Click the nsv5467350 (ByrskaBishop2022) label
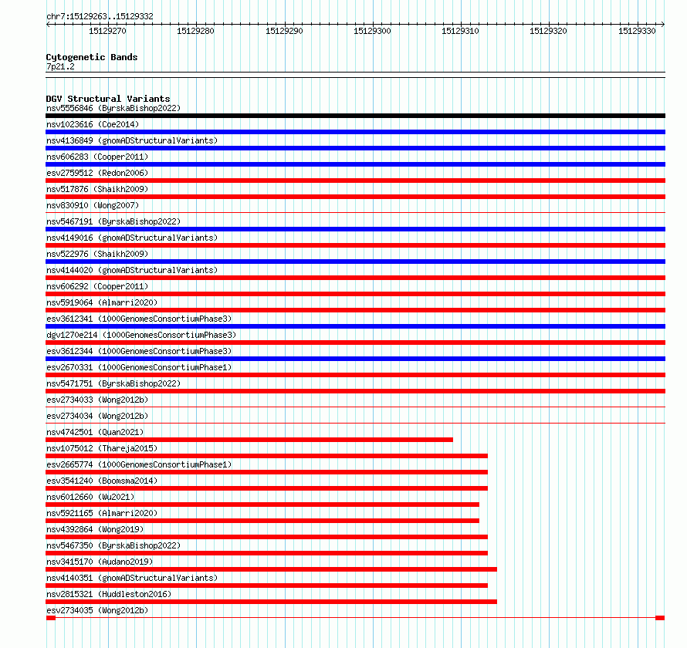This screenshot has width=687, height=648. pos(113,545)
